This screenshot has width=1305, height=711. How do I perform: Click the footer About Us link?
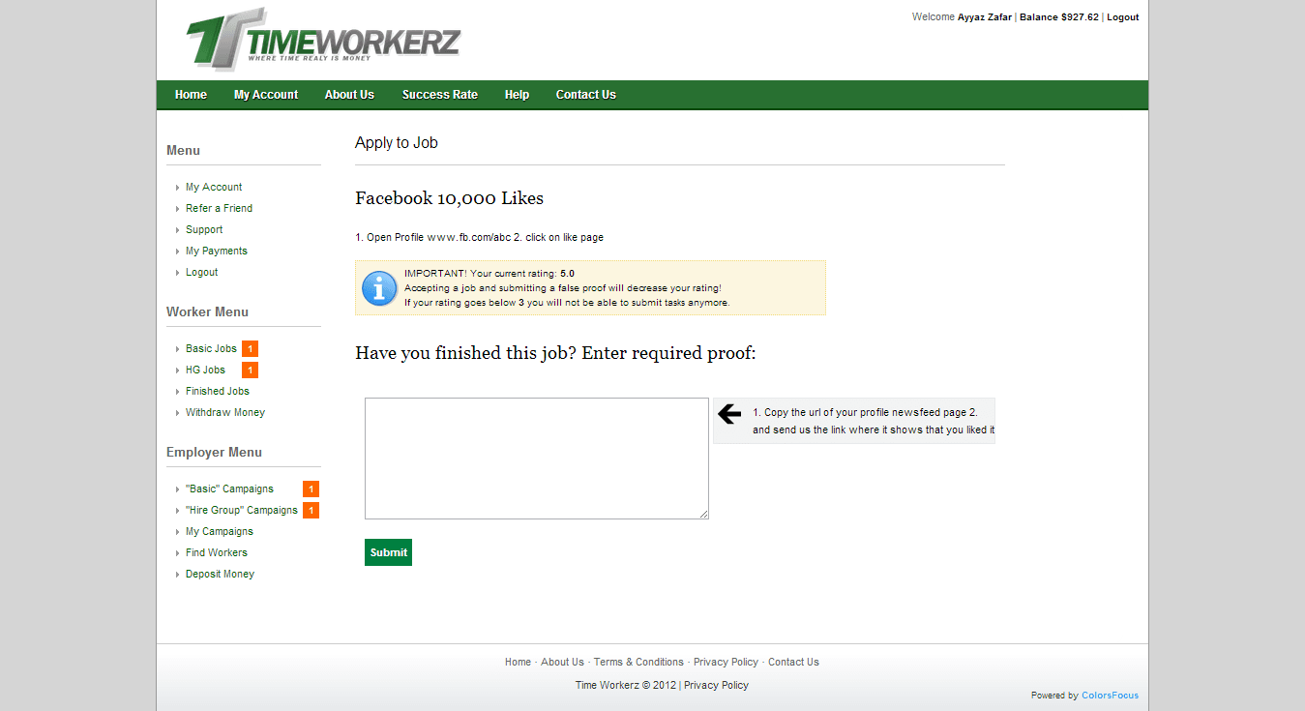(x=562, y=663)
